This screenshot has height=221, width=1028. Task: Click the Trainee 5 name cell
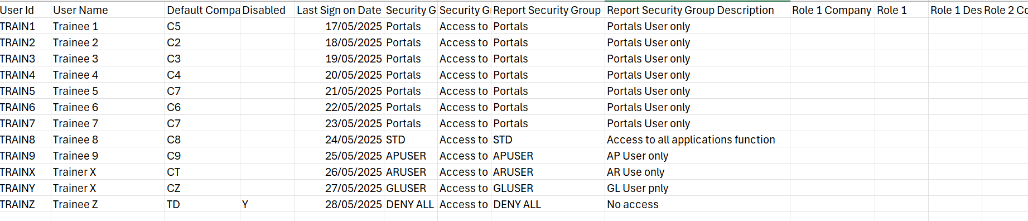coord(108,91)
